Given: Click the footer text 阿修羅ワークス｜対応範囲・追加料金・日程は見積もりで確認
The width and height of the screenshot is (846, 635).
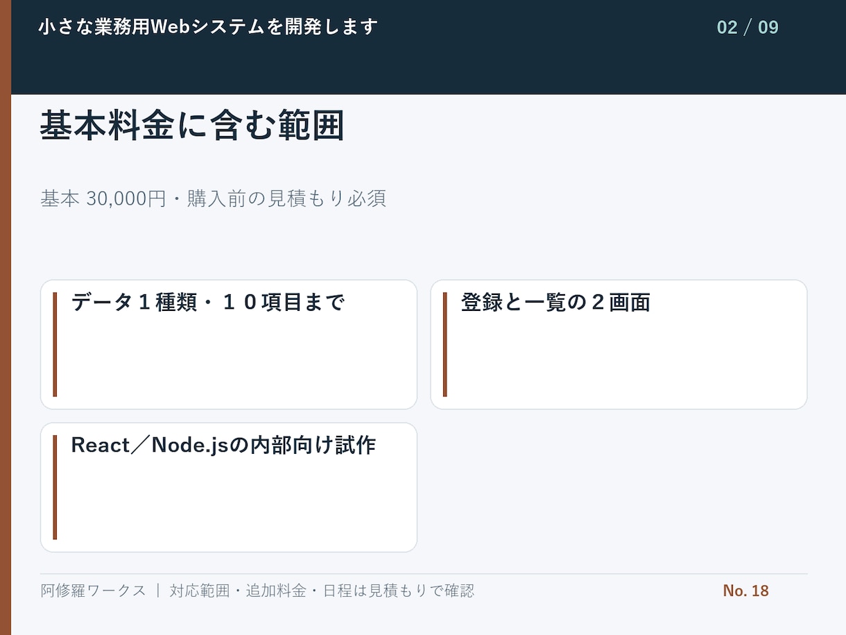Looking at the screenshot, I should (x=257, y=591).
